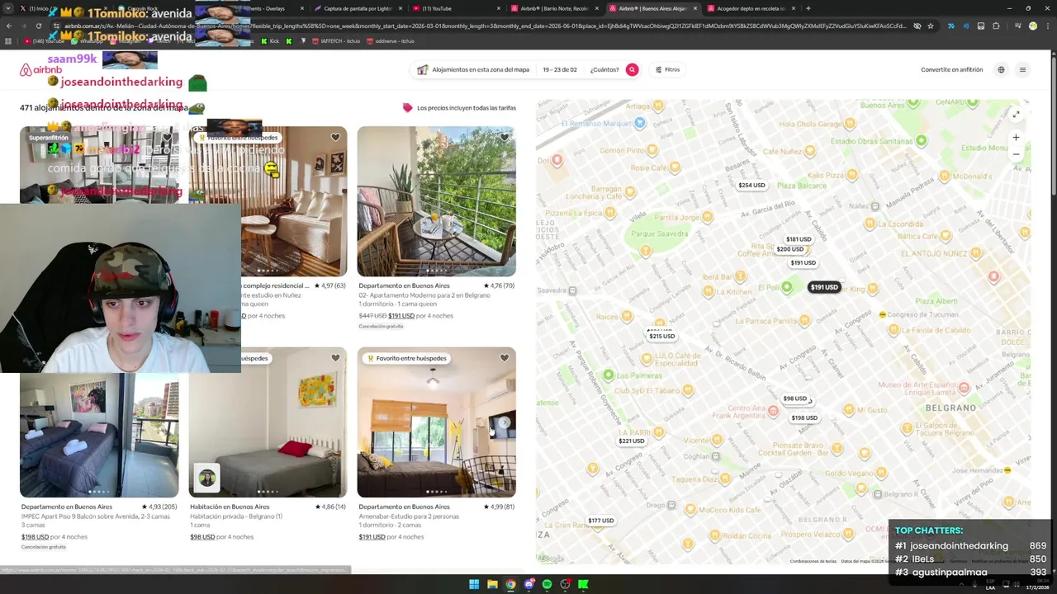
Task: Switch to Airbnb Barrio Norte, Recoleta tab
Action: pos(555,8)
